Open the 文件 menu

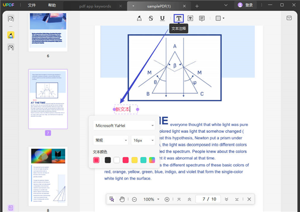32,5
